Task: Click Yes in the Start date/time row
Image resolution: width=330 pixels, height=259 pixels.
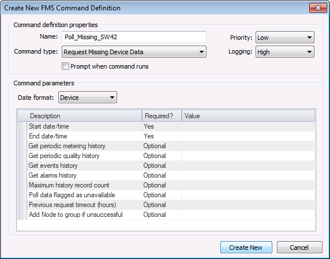Action: coord(149,126)
